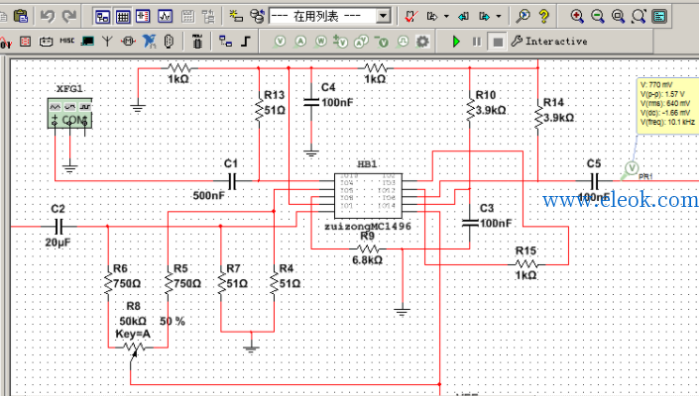The image size is (699, 396).
Task: Select the zuizongMC1496 HB1 block
Action: [x=368, y=196]
